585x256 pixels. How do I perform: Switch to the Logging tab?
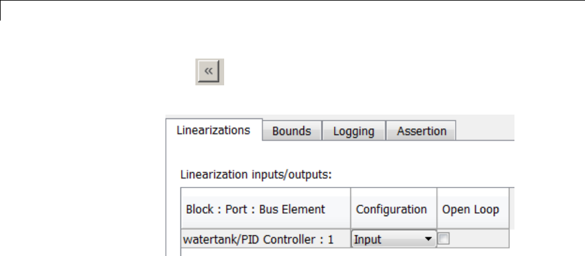(353, 131)
